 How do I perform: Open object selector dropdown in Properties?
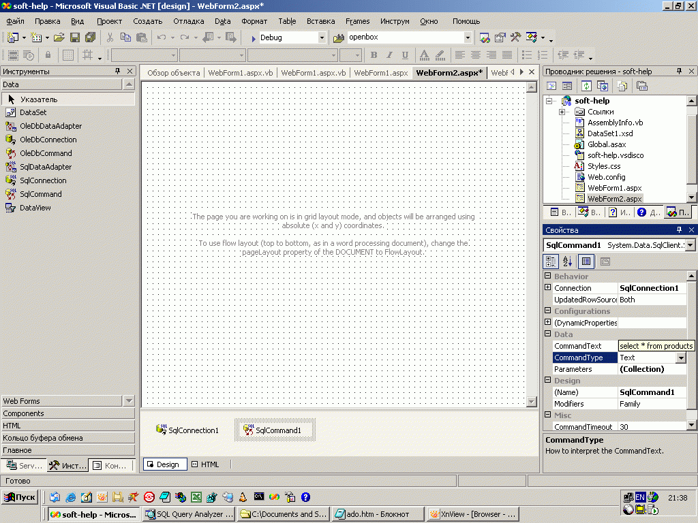pos(690,245)
